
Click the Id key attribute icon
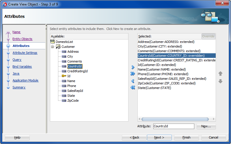64,76
